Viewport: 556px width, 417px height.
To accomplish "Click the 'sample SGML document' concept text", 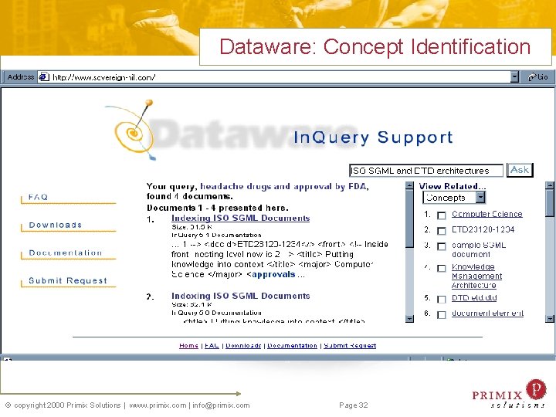I will click(479, 249).
